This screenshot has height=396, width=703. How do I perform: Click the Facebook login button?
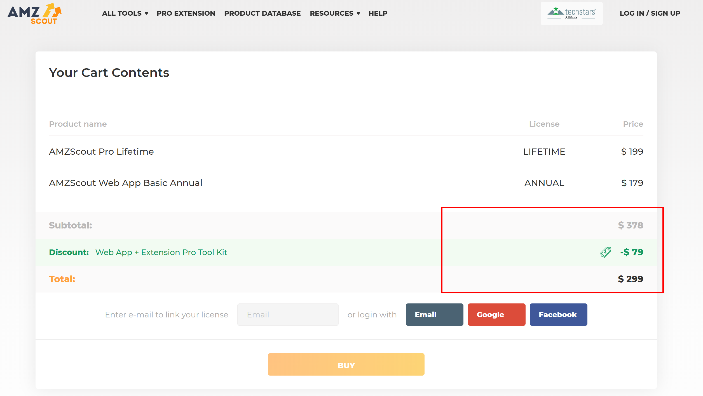point(558,315)
